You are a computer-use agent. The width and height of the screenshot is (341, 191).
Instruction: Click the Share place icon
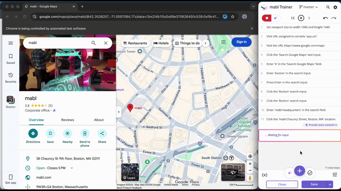point(102,134)
